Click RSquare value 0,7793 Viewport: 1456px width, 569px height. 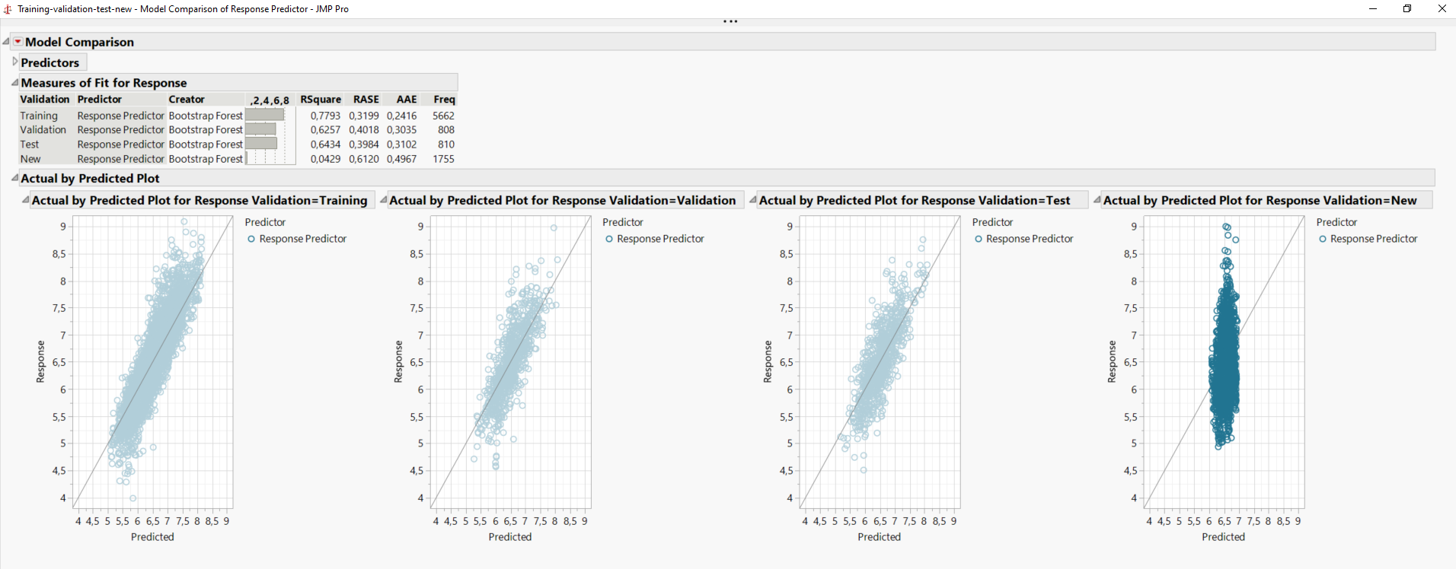click(x=325, y=116)
